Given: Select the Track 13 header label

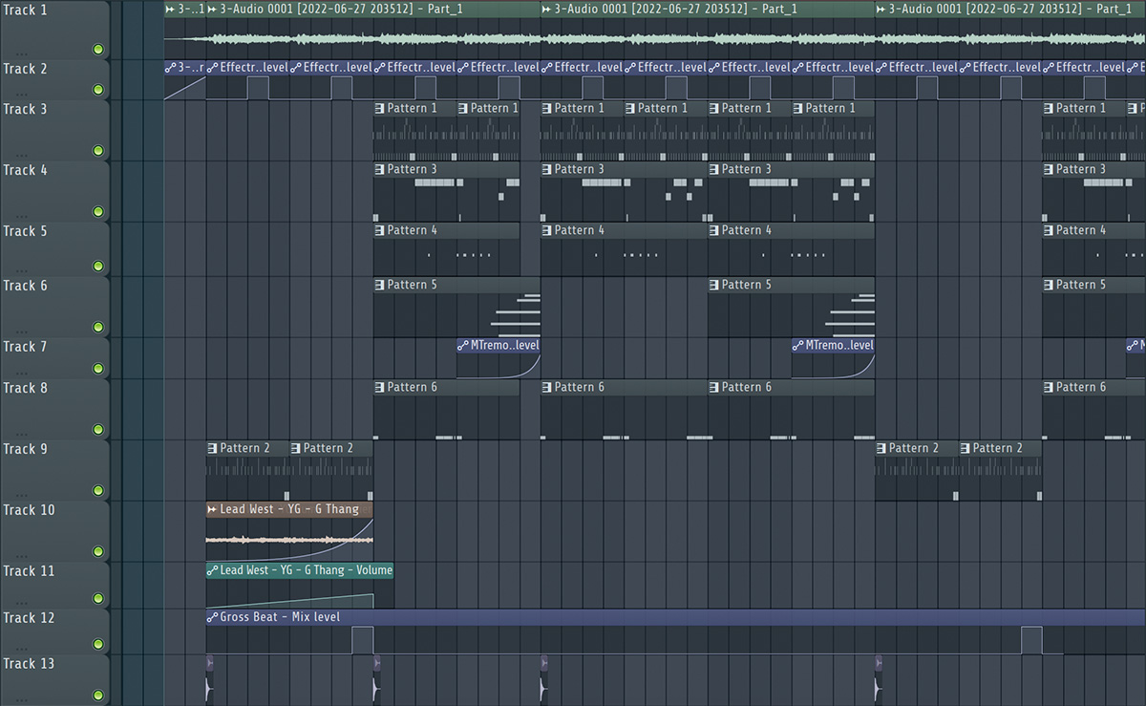Looking at the screenshot, I should pos(29,664).
